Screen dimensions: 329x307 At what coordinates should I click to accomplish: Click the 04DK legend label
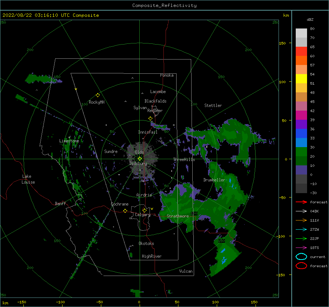pos(314,211)
